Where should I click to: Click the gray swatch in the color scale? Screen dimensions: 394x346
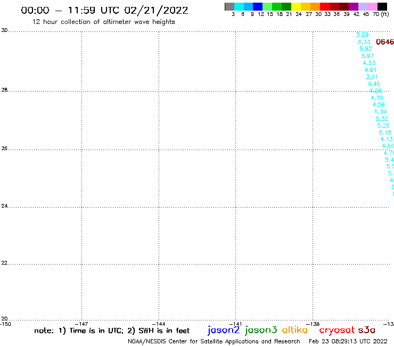tap(229, 6)
